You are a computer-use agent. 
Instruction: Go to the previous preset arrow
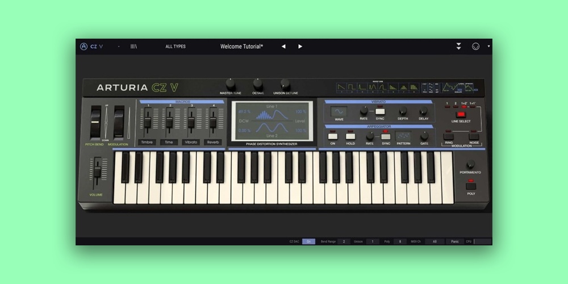point(283,47)
